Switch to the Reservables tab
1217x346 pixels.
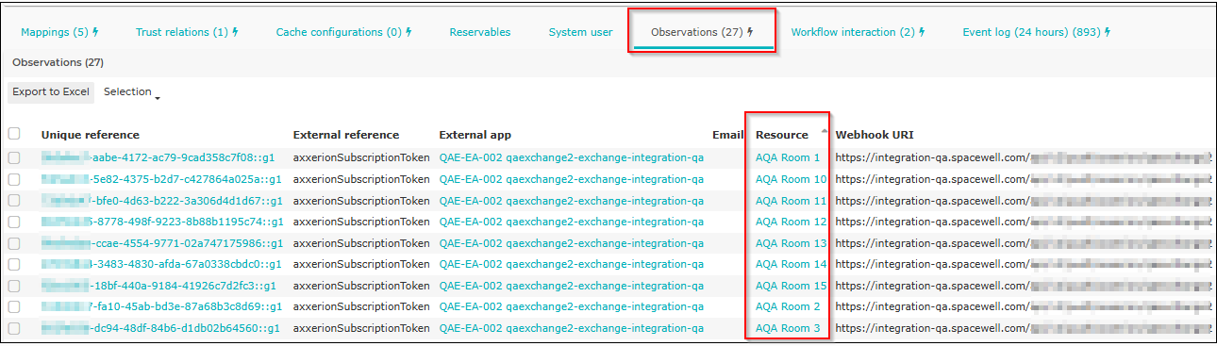point(480,32)
